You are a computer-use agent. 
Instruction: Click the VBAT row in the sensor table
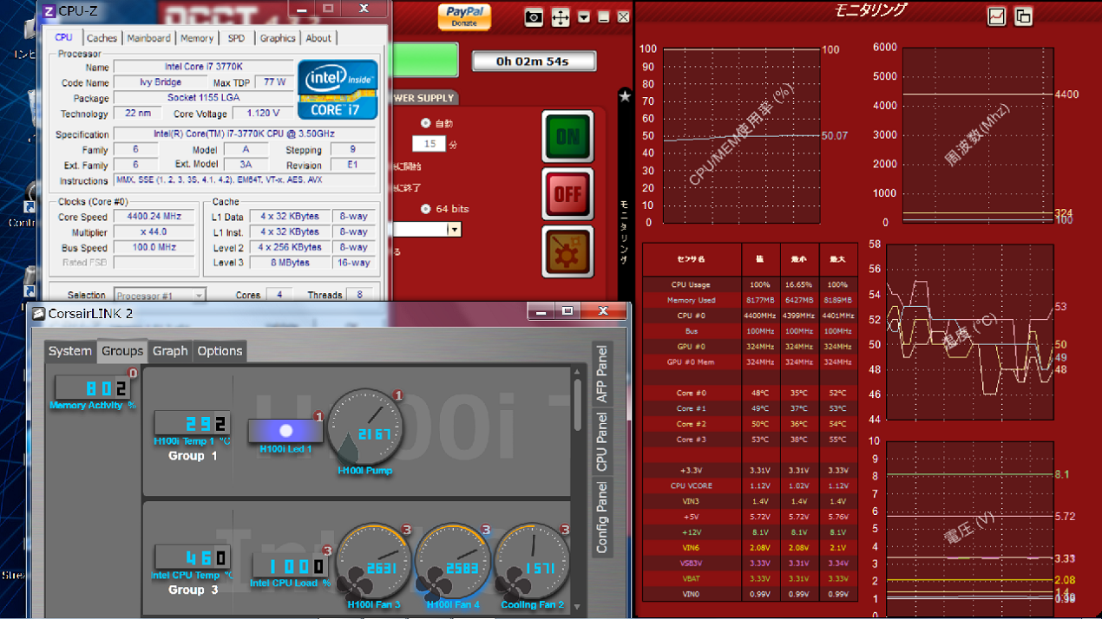750,578
